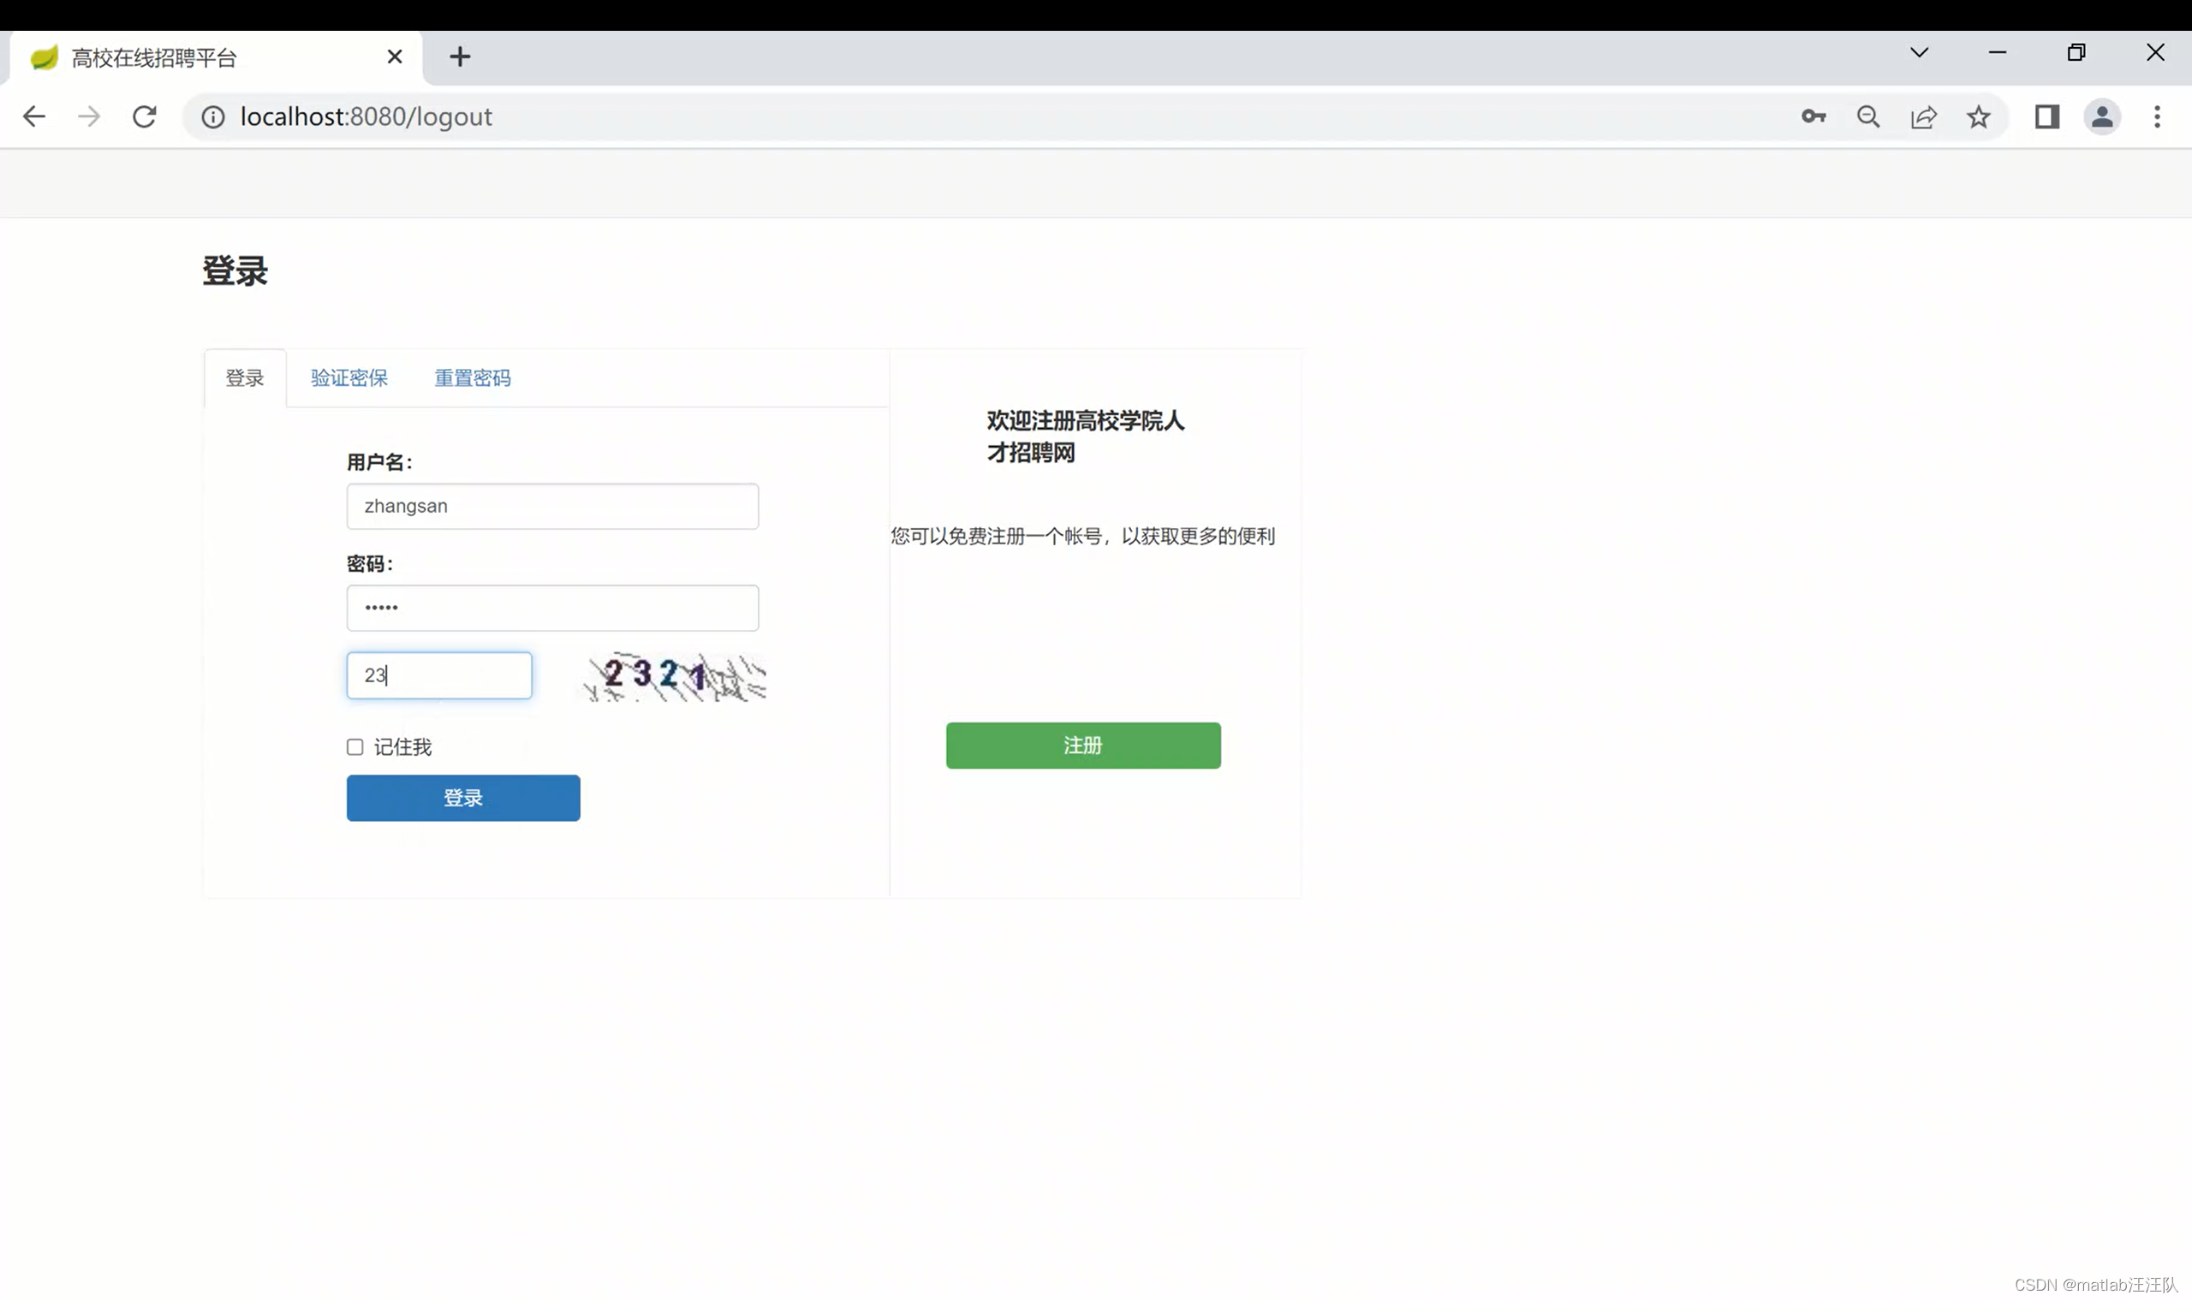Viewport: 2192px width, 1301px height.
Task: Click into the 密码 password field
Action: [552, 608]
